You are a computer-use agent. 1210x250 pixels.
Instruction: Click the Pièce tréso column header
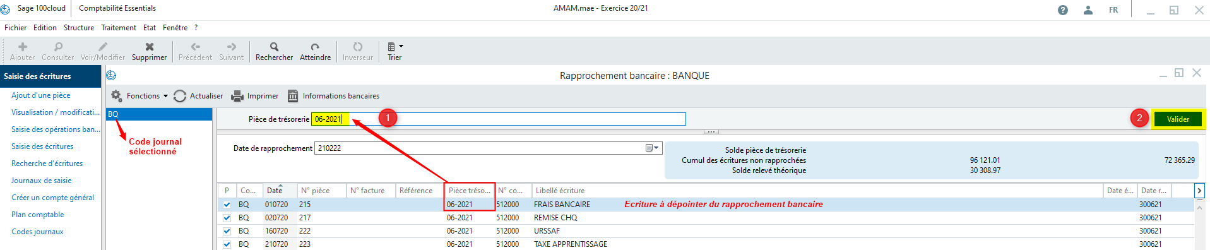tap(469, 191)
